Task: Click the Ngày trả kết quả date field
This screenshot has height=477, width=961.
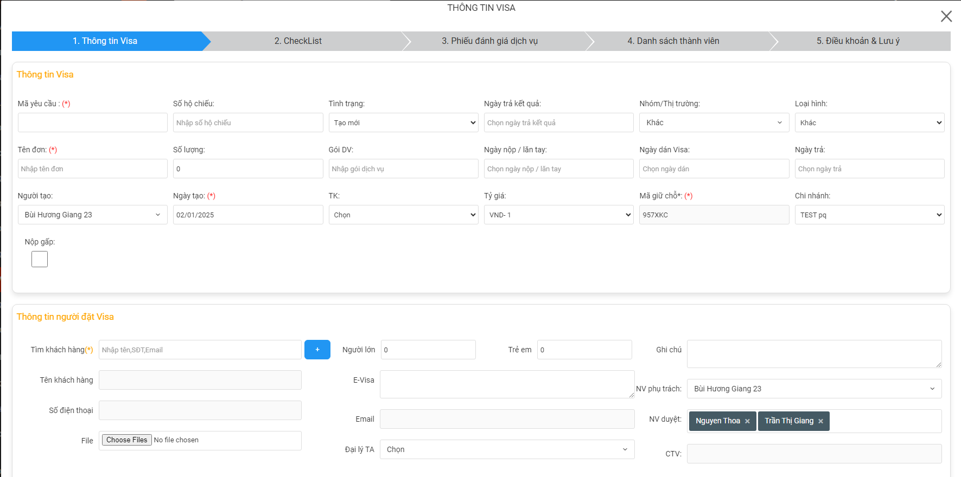Action: click(558, 123)
